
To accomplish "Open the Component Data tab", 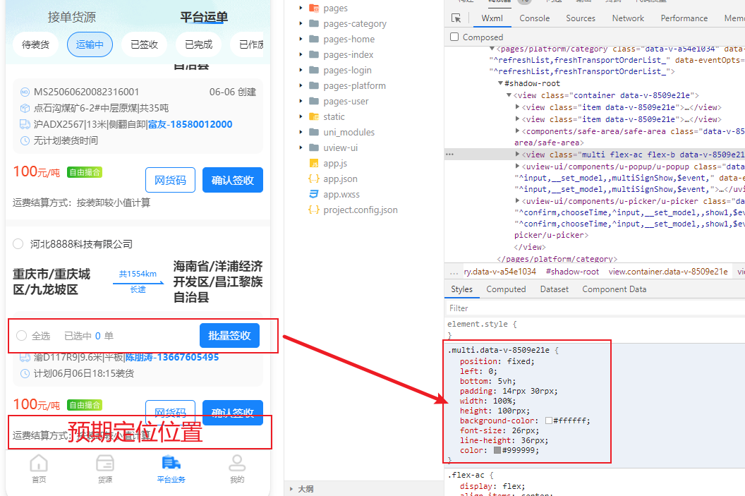I will pyautogui.click(x=614, y=289).
